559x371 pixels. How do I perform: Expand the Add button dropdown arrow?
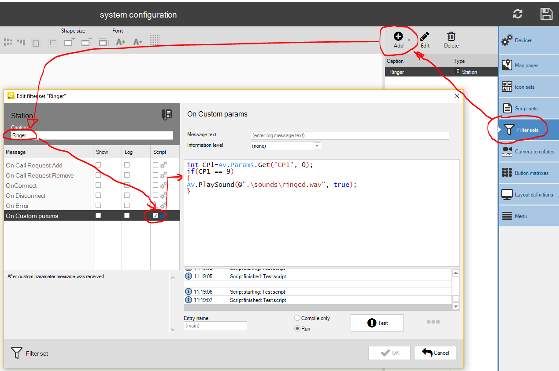pos(409,40)
